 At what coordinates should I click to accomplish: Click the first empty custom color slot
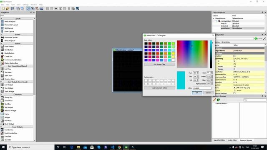coord(146,80)
